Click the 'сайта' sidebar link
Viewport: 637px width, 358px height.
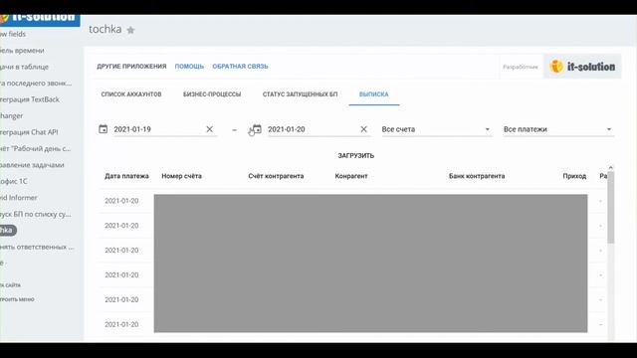(11, 285)
